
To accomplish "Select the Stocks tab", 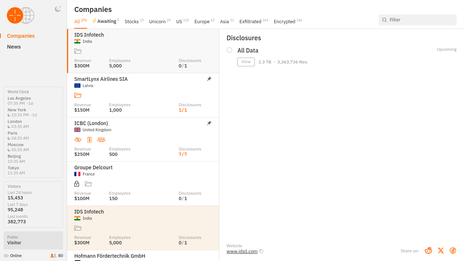I will (134, 21).
